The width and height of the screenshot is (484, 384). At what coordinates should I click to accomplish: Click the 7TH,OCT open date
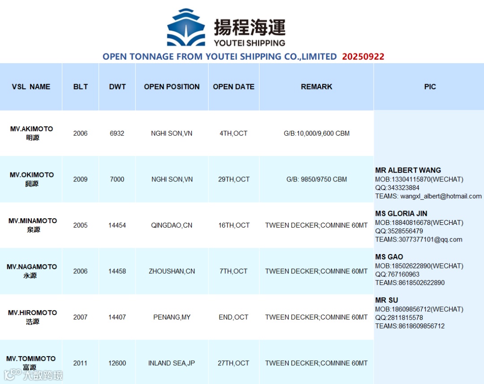click(233, 272)
